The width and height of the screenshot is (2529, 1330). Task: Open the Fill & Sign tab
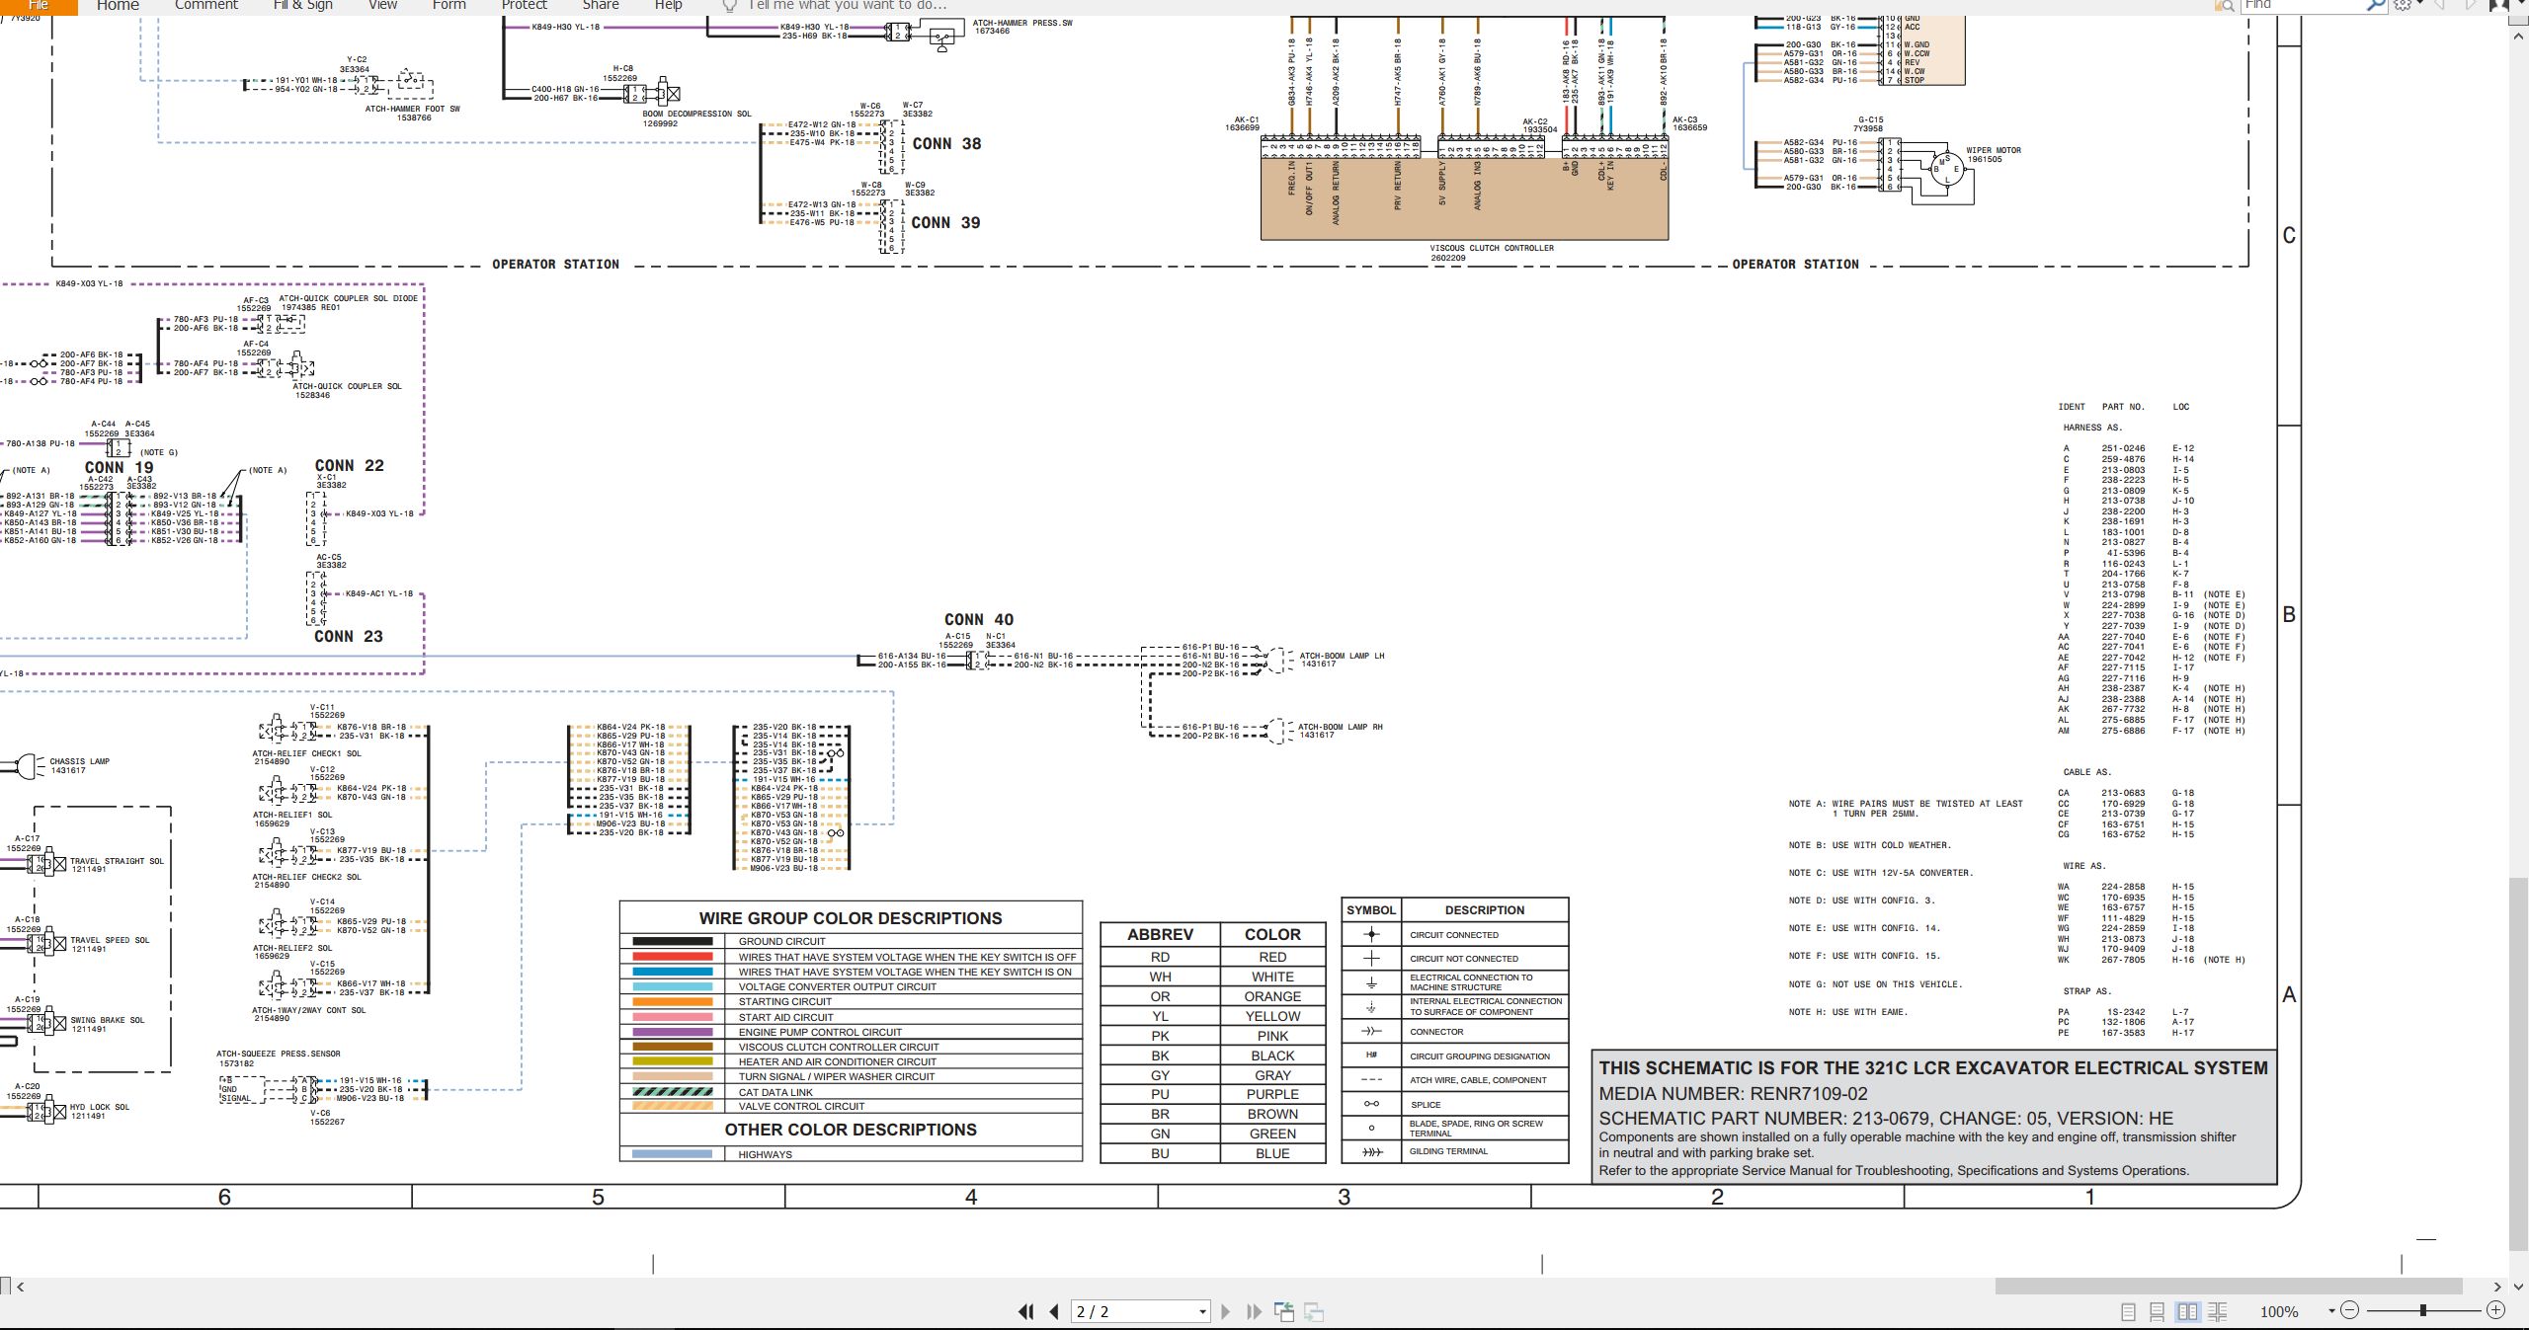pos(302,5)
